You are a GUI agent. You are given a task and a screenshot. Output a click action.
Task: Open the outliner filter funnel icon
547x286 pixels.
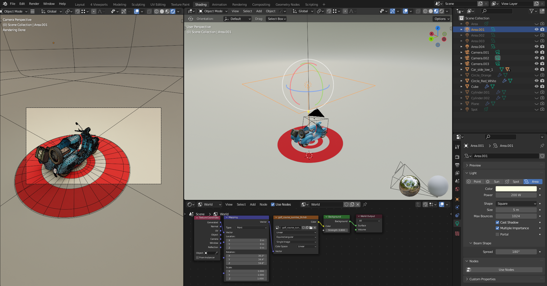[532, 11]
